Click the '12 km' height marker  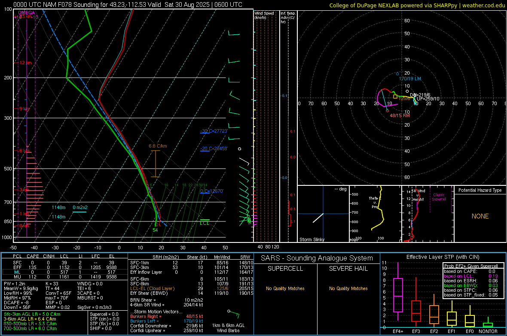pos(25,63)
